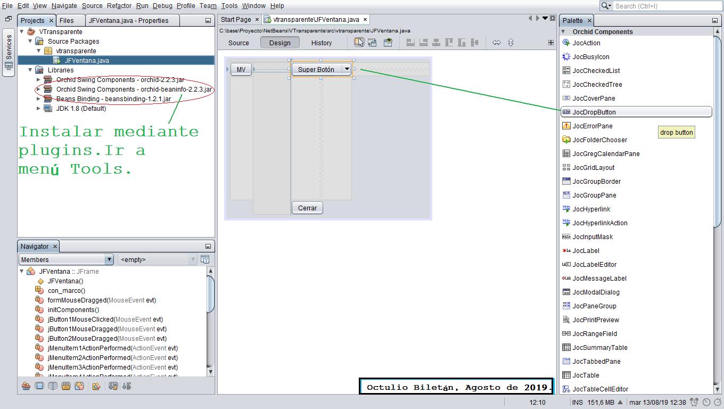The image size is (724, 409).
Task: Expand orchid-2.2.3.jar library node
Action: pyautogui.click(x=39, y=79)
